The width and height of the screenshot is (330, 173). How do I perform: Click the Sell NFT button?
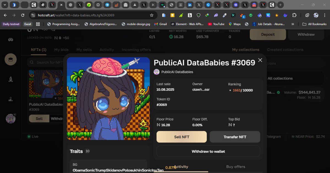pos(182,137)
